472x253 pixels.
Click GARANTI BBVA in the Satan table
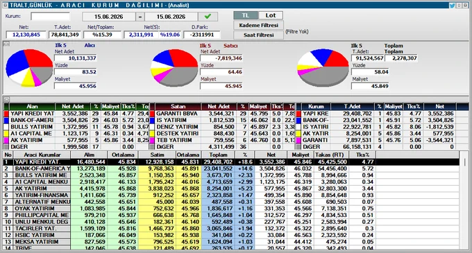click(x=177, y=114)
